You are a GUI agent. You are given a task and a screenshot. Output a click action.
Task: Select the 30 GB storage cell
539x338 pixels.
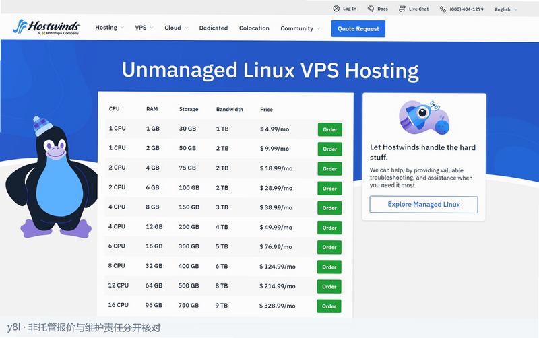coord(187,129)
